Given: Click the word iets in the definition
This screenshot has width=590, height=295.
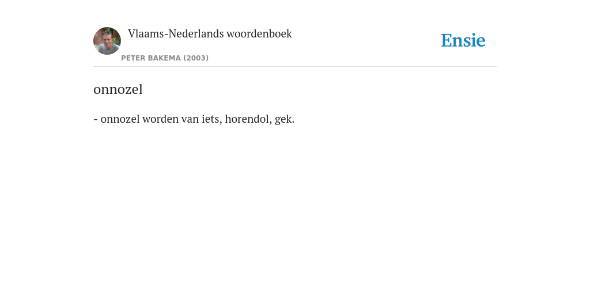Looking at the screenshot, I should (x=211, y=119).
